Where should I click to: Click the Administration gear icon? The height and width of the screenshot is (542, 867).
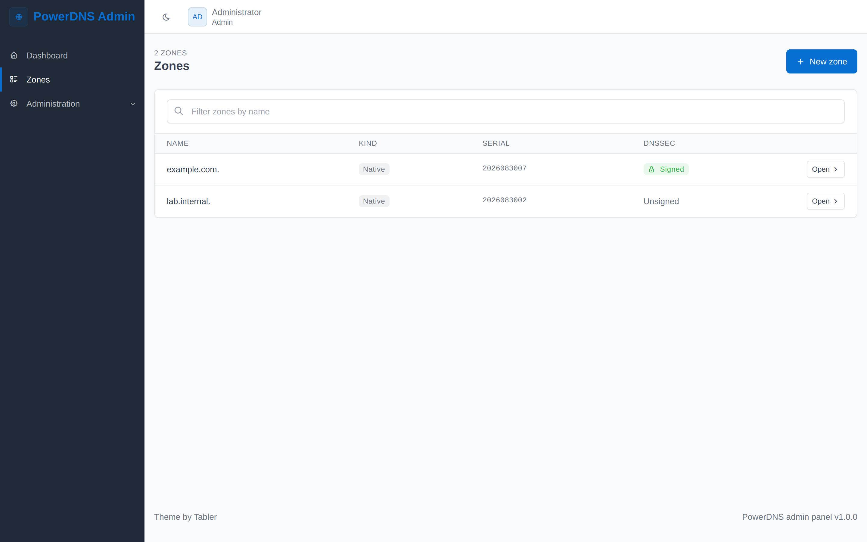(x=14, y=103)
